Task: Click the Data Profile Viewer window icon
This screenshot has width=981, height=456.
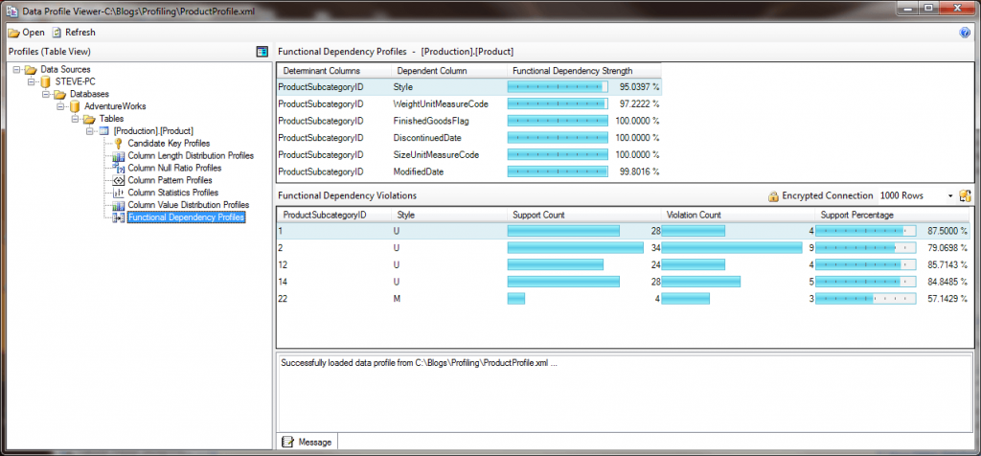Action: click(11, 11)
